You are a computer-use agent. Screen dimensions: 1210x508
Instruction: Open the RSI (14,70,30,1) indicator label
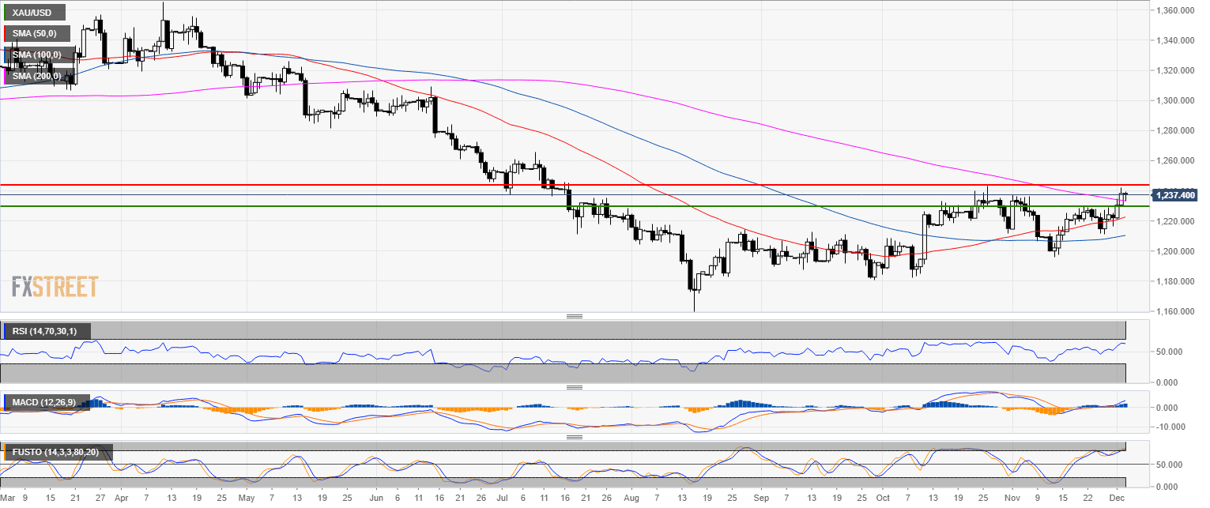click(46, 330)
